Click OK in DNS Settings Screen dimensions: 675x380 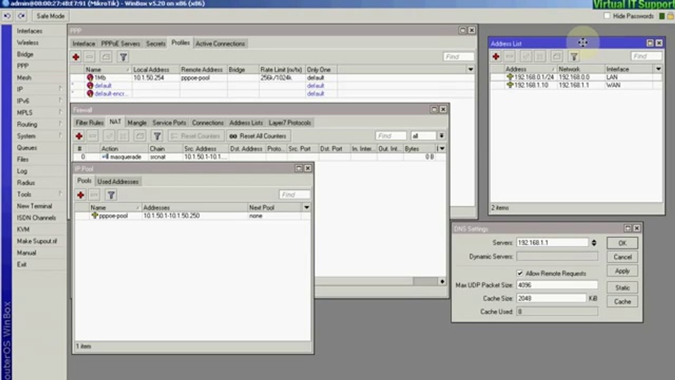coord(622,243)
